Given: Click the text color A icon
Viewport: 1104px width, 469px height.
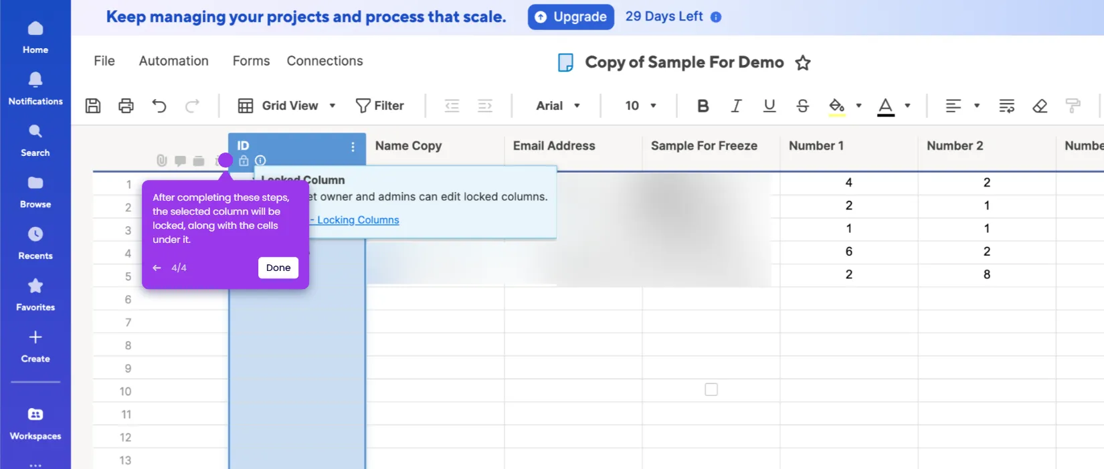Looking at the screenshot, I should (x=886, y=106).
